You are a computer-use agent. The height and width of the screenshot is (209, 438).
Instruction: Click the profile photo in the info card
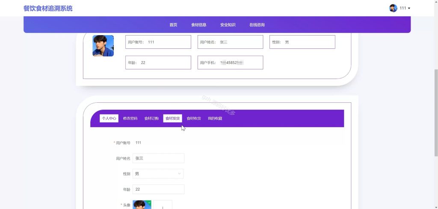point(103,45)
